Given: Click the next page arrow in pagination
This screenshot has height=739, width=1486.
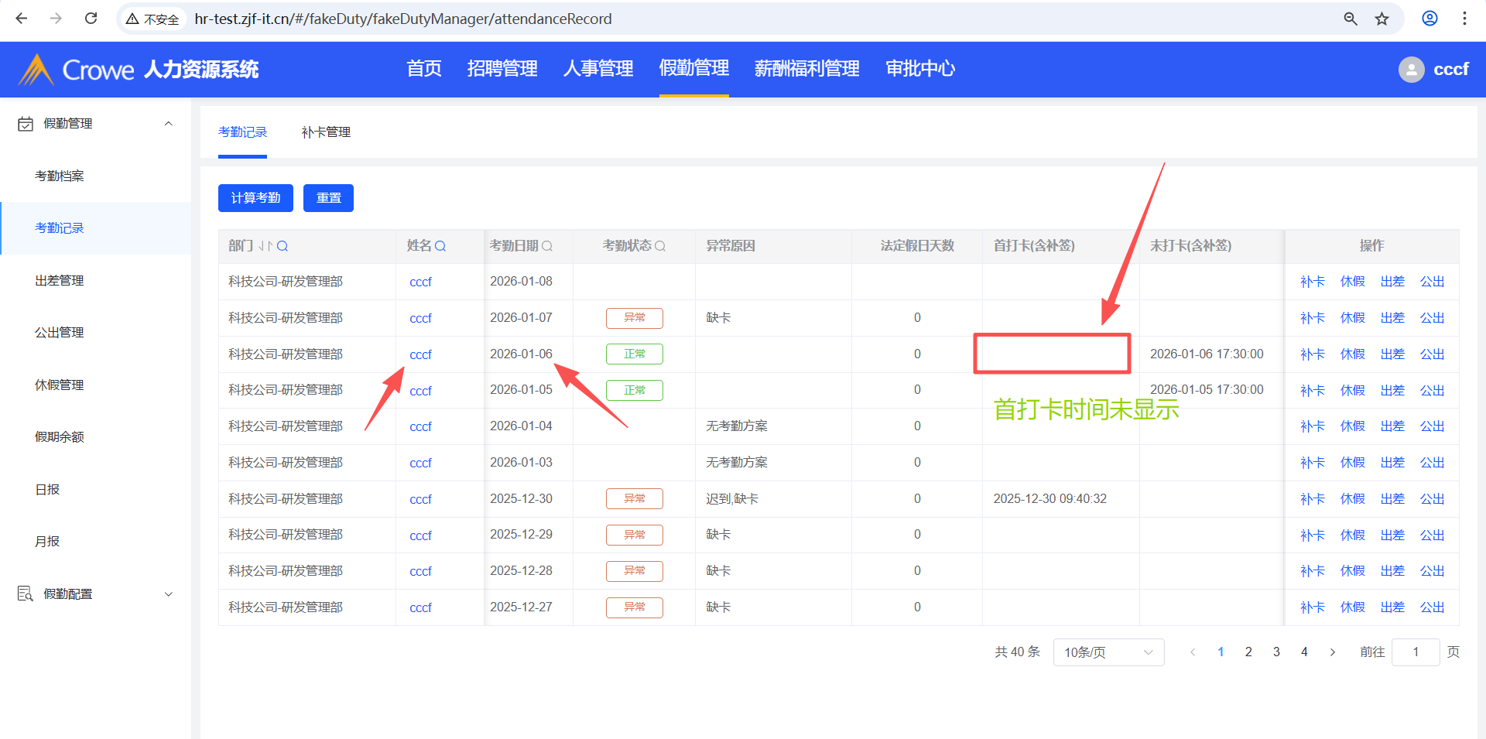Looking at the screenshot, I should [x=1332, y=652].
